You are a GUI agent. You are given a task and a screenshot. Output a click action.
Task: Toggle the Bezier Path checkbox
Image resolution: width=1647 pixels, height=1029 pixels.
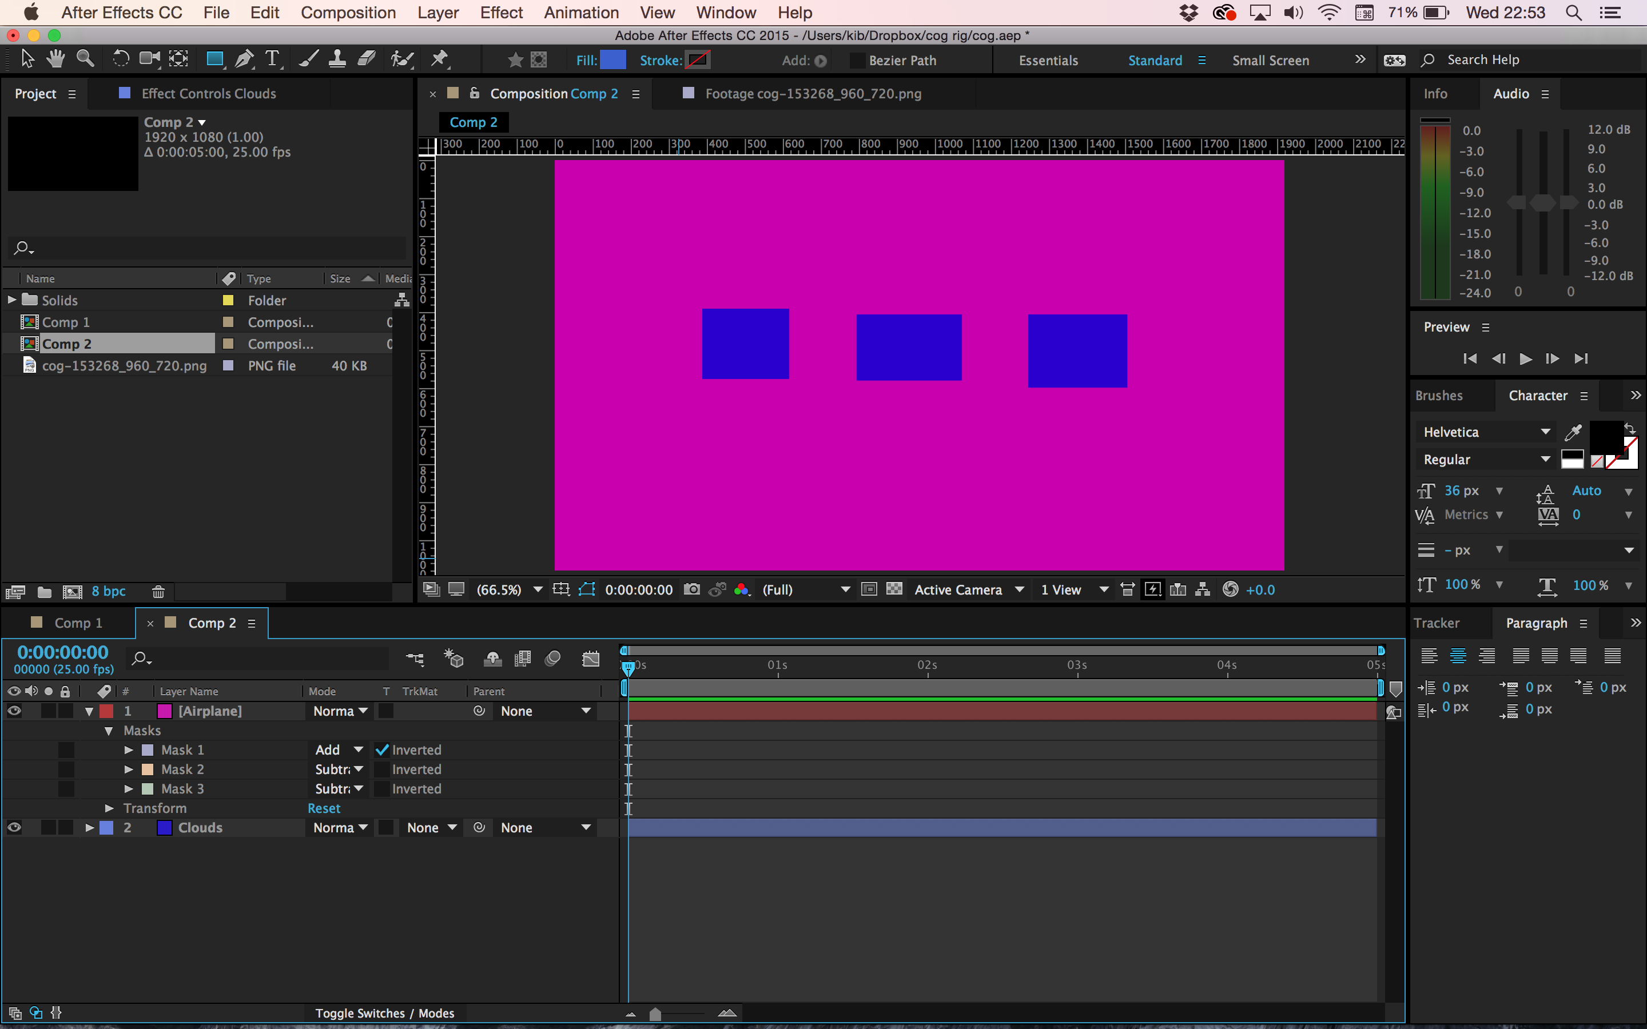(x=858, y=61)
